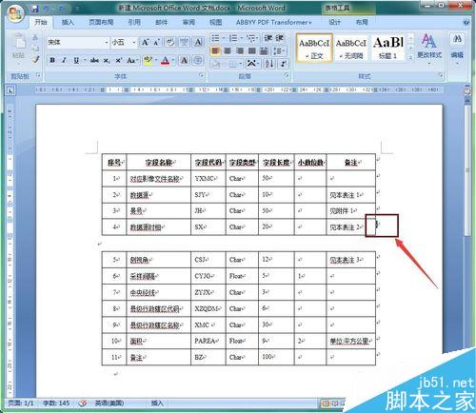Click the Paste clipboard icon
This screenshot has height=413, width=476.
[19, 42]
